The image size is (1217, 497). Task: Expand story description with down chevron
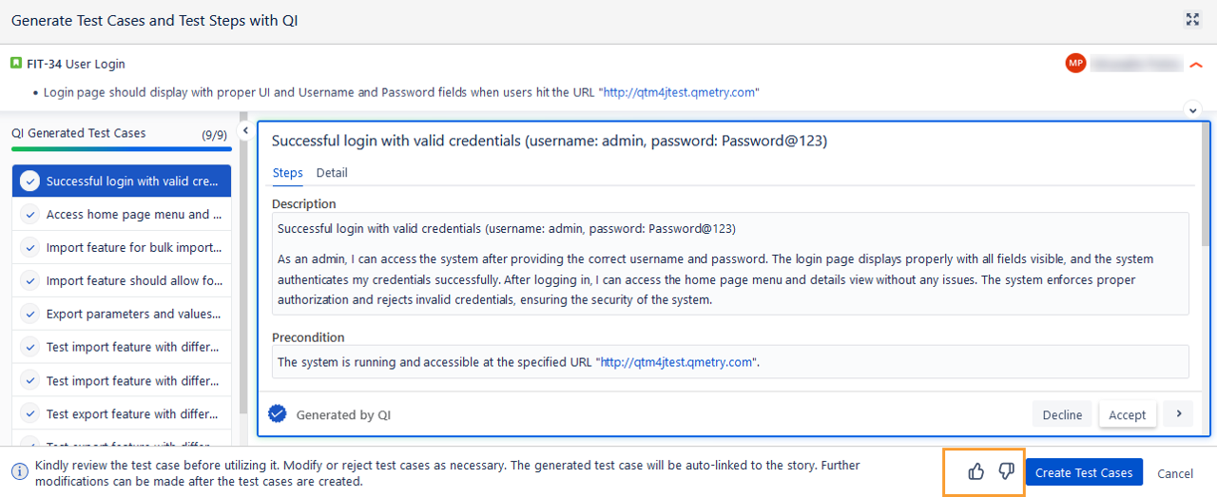coord(1193,110)
